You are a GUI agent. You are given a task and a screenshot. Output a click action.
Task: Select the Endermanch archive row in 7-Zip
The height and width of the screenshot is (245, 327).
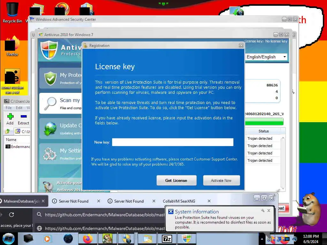pyautogui.click(x=18, y=147)
